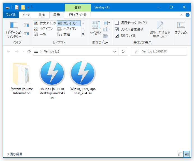Toggle file name extensions (ファイル名拡張子) checkbox
194x161 pixels.
pyautogui.click(x=129, y=29)
